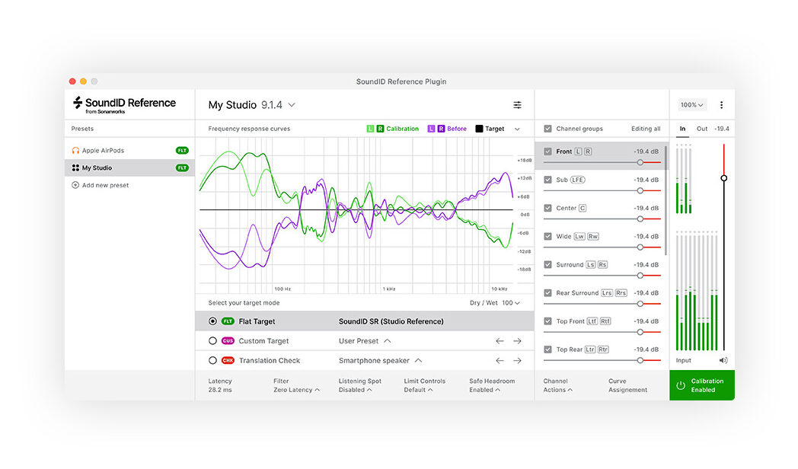Viewport: 798px width, 469px height.
Task: Go to next Translation Check device arrow
Action: coord(517,360)
